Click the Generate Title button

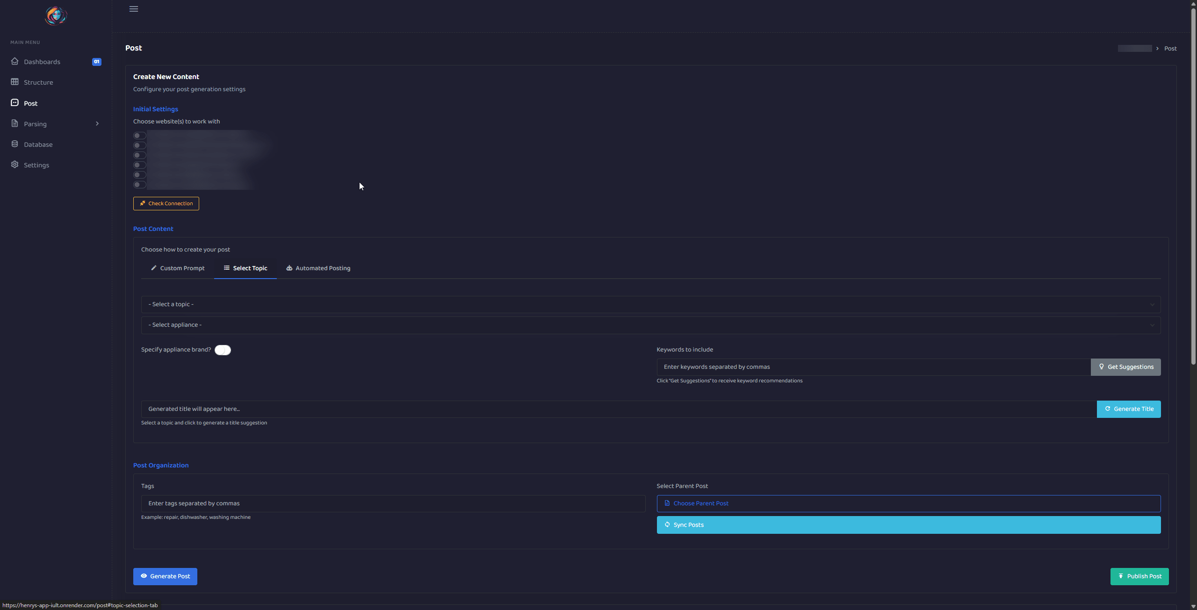[1129, 409]
